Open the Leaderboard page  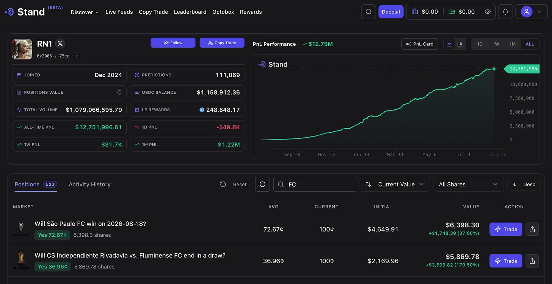190,12
